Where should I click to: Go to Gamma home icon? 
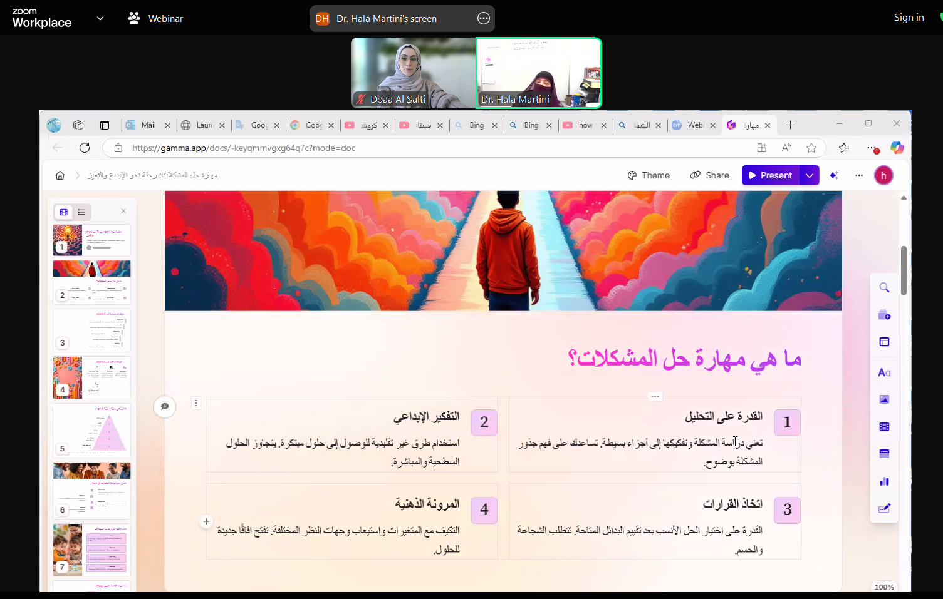(x=60, y=175)
